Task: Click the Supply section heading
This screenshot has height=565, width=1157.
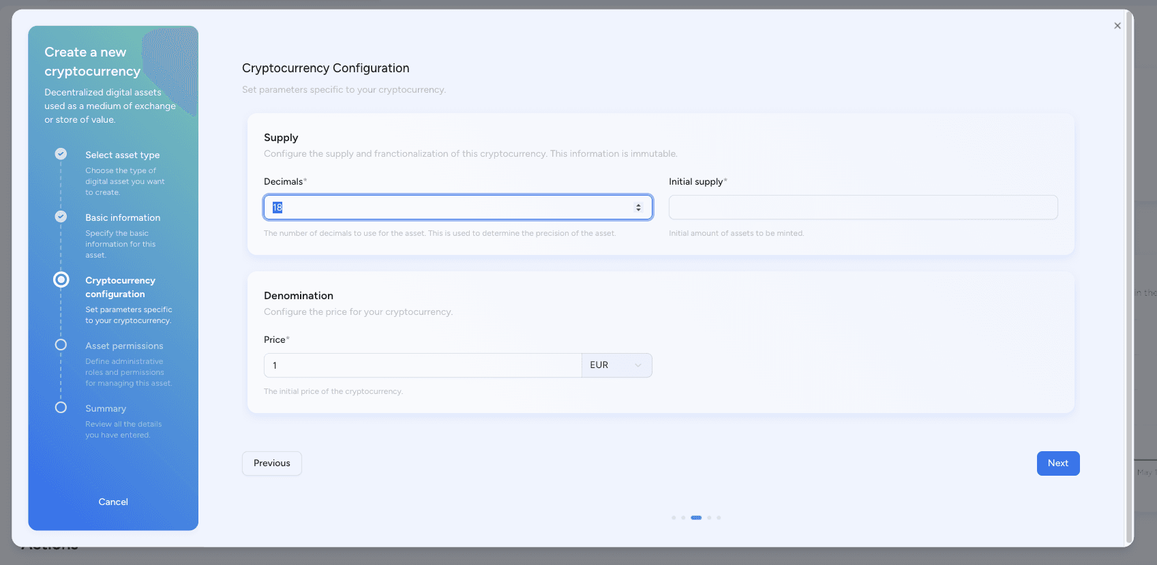Action: tap(281, 138)
